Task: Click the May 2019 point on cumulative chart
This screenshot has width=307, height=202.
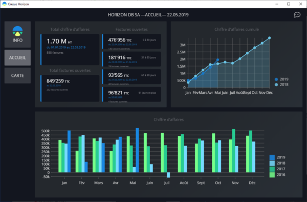Action: point(218,60)
